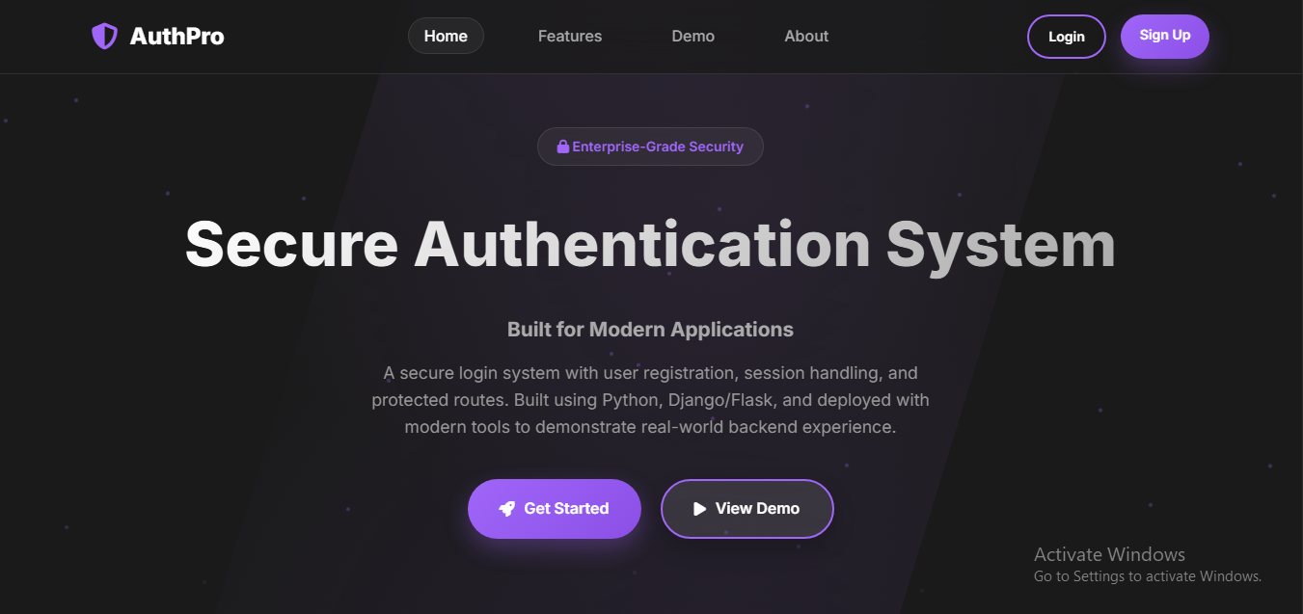Viewport: 1303px width, 614px height.
Task: Go to the Demo nav link
Action: (693, 36)
